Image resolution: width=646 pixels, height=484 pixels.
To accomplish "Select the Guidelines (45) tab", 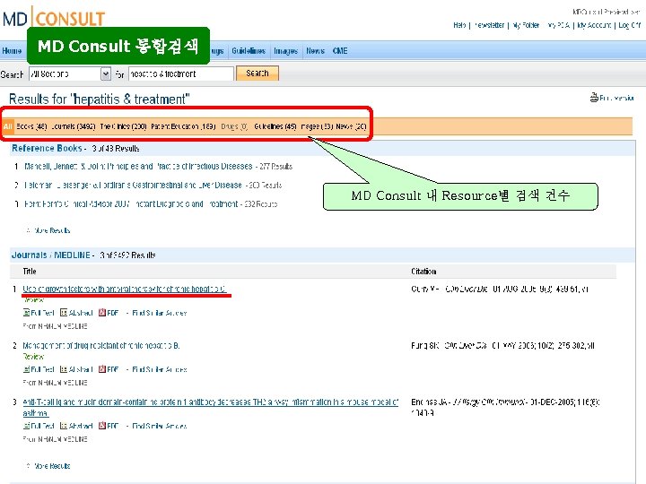I will click(x=275, y=126).
